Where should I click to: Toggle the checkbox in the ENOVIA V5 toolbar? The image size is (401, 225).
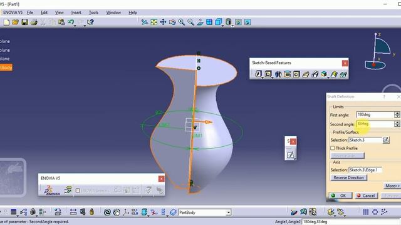point(78,190)
